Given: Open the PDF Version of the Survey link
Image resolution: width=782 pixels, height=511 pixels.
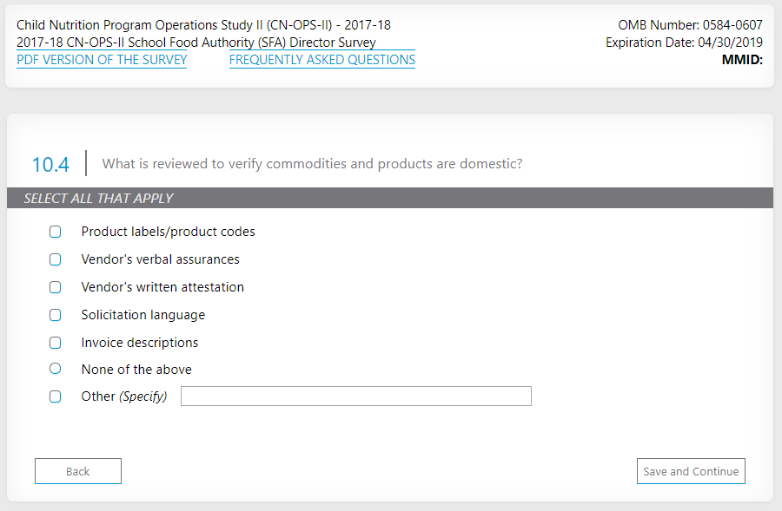Looking at the screenshot, I should click(102, 60).
